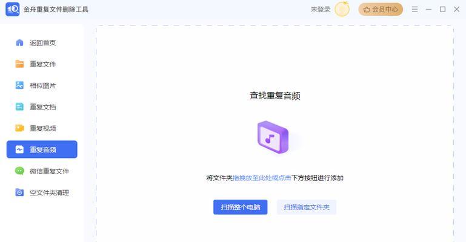Click the waveform icon for 重复音频
The height and width of the screenshot is (242, 466).
pos(19,149)
